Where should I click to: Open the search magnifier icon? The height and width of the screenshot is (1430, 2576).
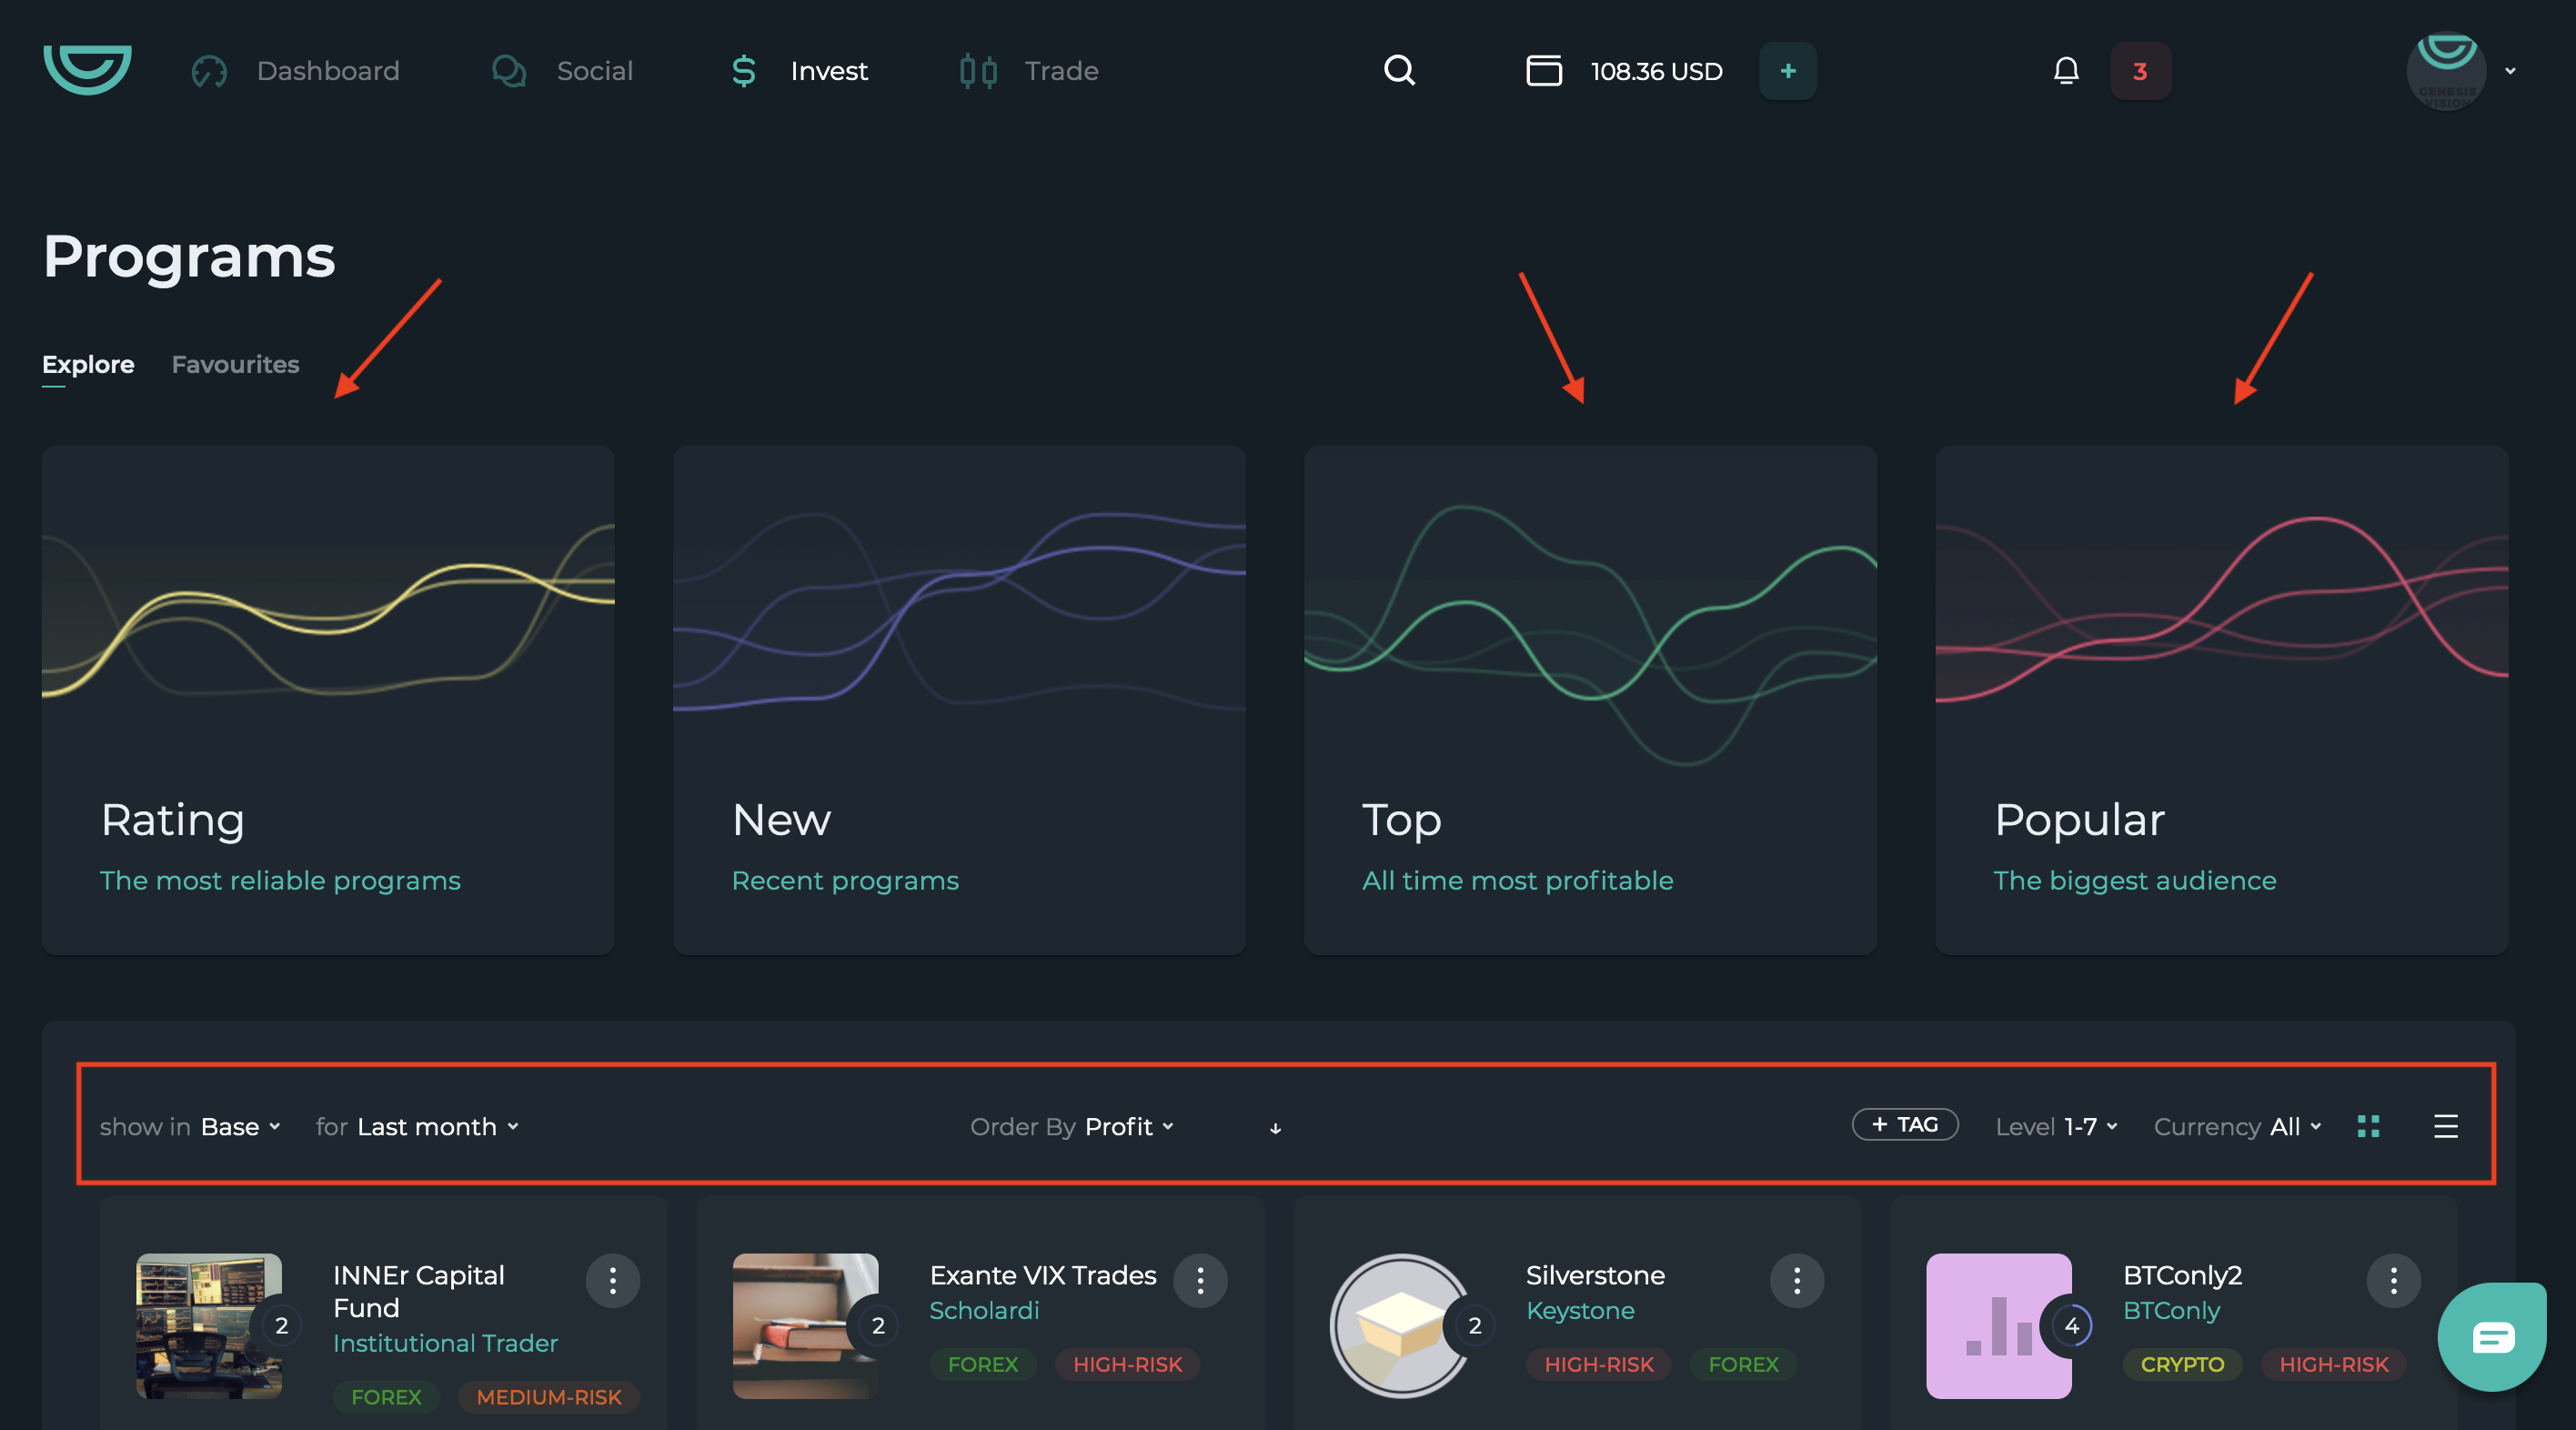(1399, 70)
